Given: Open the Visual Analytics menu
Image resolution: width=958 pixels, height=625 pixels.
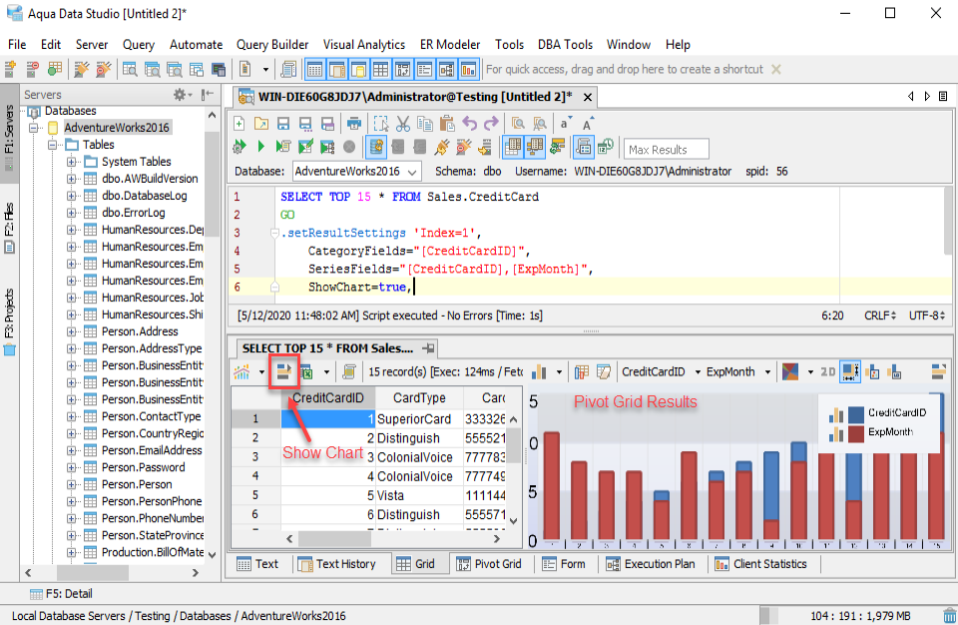Looking at the screenshot, I should point(363,45).
